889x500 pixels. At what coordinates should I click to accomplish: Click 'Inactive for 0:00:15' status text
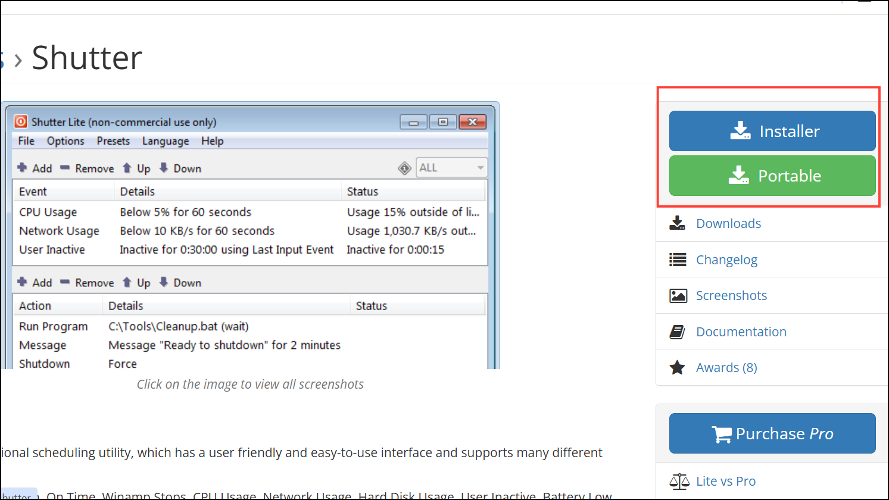(395, 250)
